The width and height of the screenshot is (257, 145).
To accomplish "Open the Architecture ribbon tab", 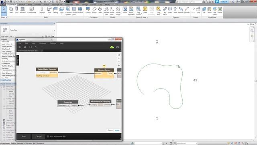I will (x=12, y=4).
